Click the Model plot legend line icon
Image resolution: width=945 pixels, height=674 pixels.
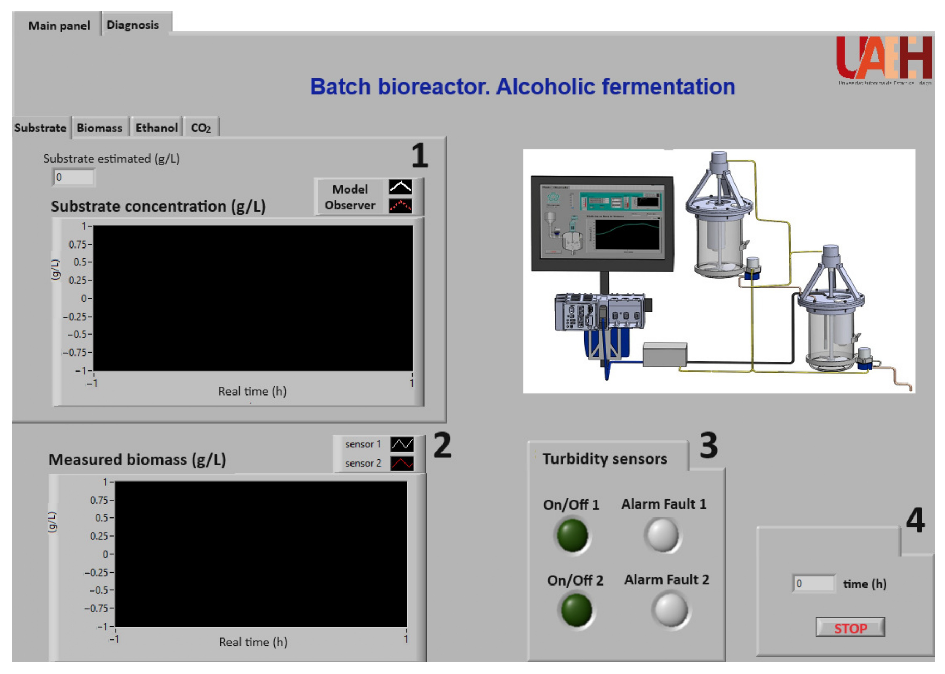[400, 187]
